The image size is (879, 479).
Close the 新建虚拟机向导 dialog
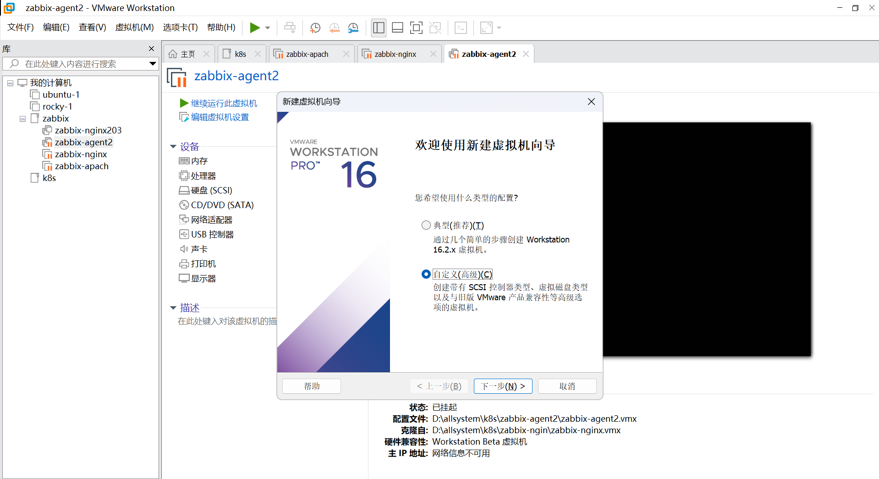point(591,101)
